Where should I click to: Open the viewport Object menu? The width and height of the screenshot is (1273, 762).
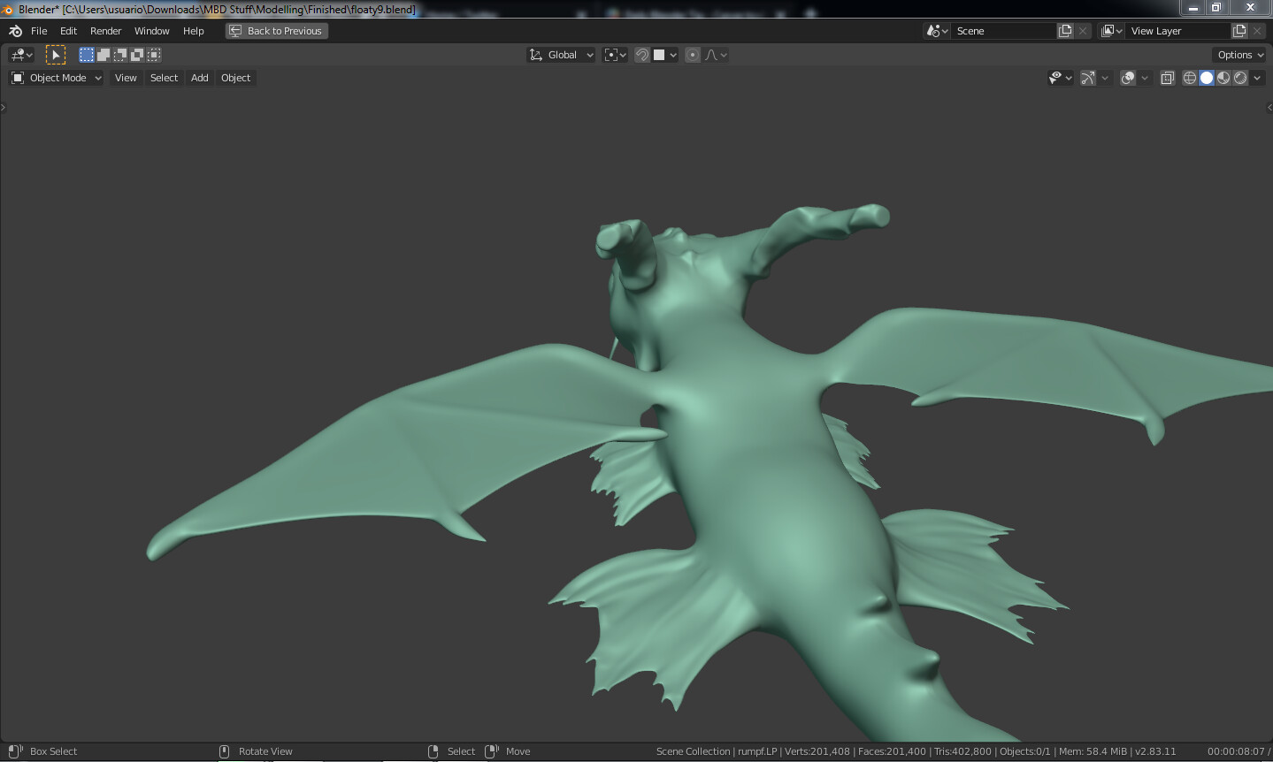click(x=236, y=78)
